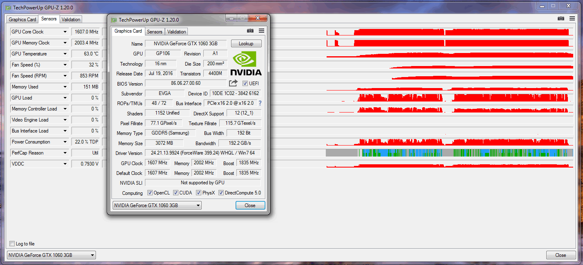
Task: Open Validation tab in back window
Action: pos(71,20)
